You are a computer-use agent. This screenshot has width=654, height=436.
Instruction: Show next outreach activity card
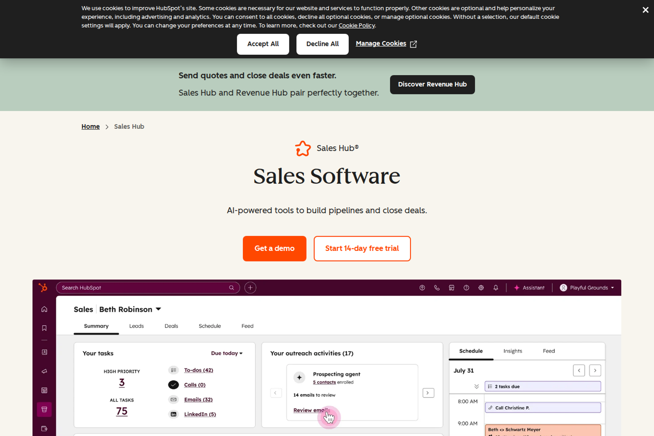click(x=428, y=393)
